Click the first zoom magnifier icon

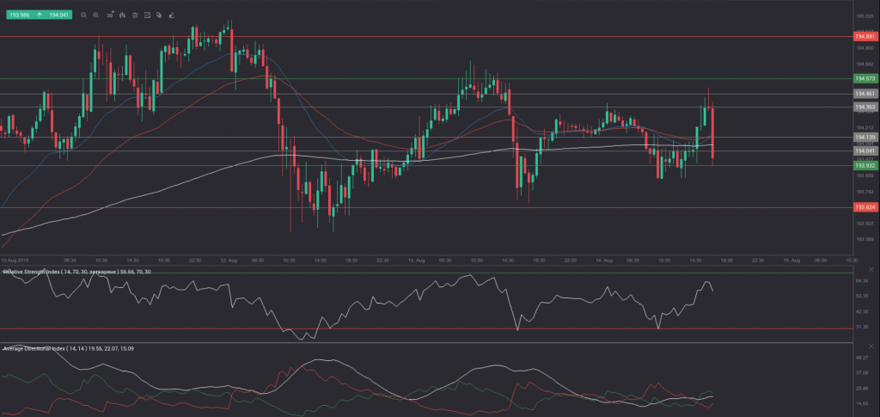[x=83, y=15]
